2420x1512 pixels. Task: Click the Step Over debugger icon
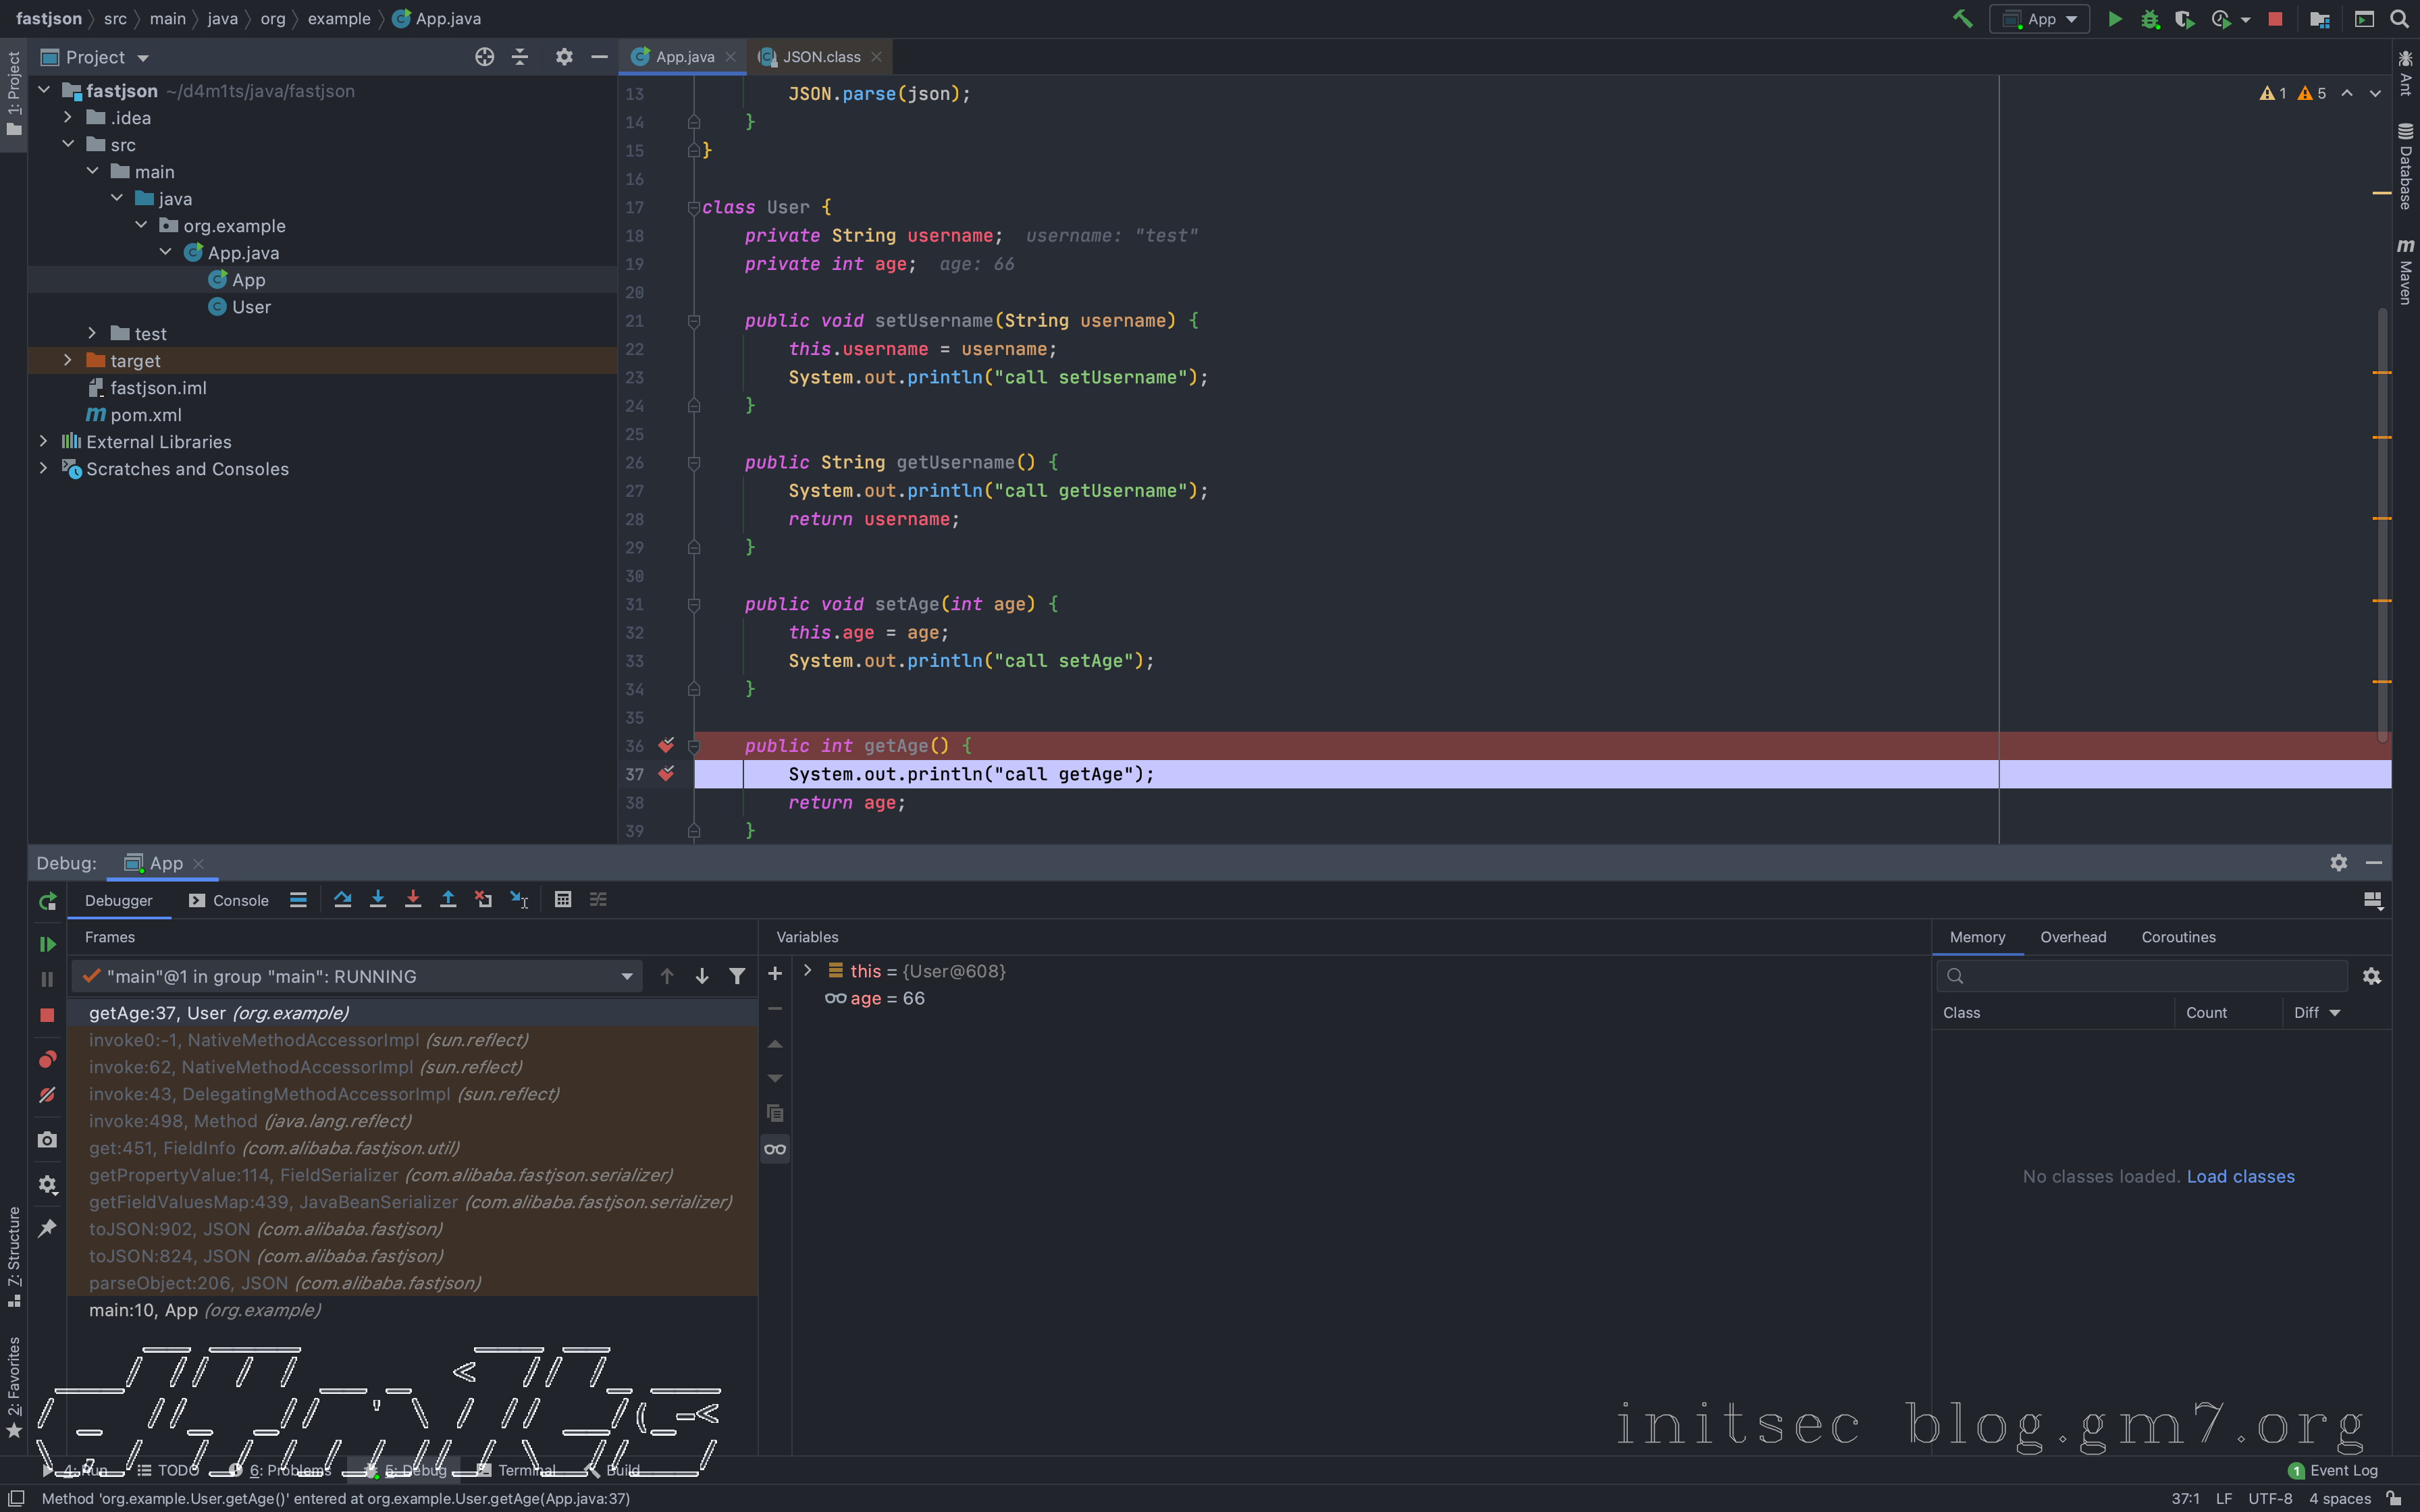pos(342,900)
